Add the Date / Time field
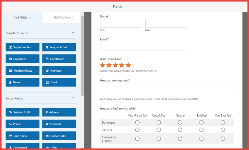 point(22,136)
